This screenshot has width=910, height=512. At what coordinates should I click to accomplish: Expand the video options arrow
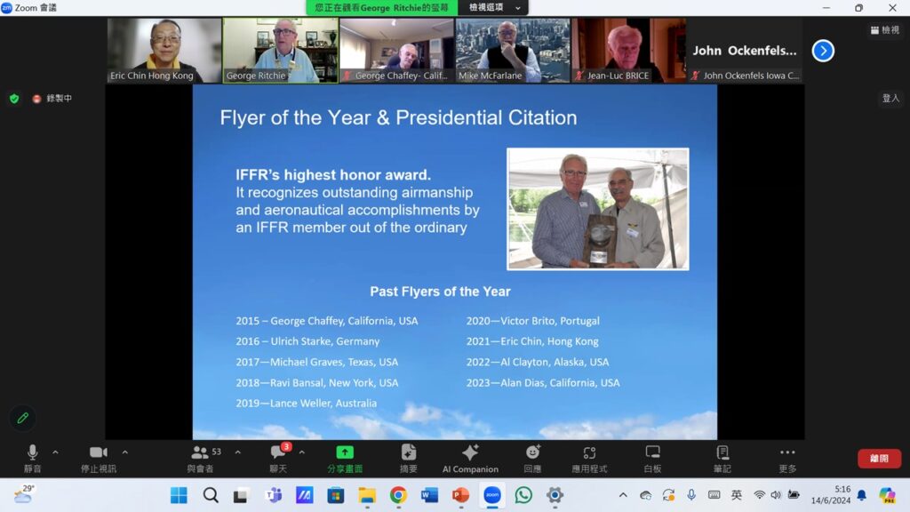[125, 452]
